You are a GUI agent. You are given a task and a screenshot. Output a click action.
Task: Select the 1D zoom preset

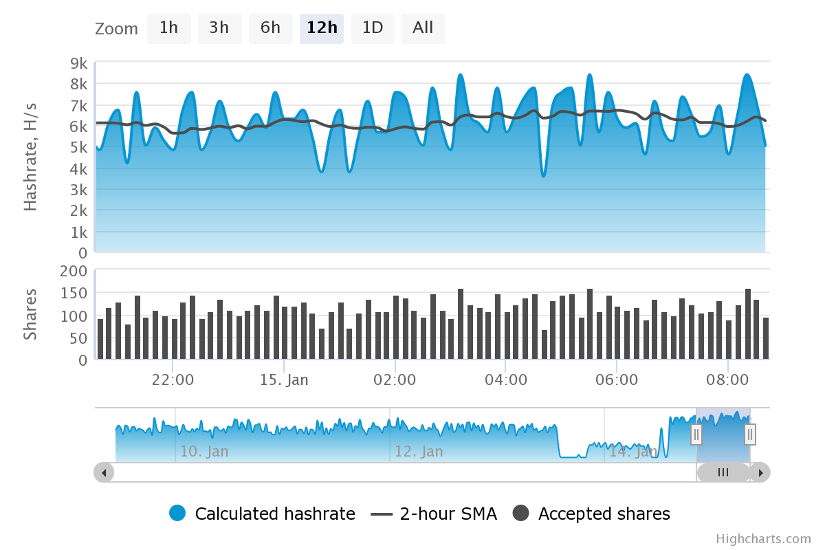[372, 28]
